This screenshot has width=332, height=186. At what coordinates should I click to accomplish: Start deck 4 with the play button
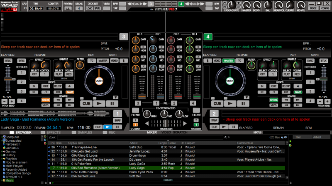tap(230, 104)
